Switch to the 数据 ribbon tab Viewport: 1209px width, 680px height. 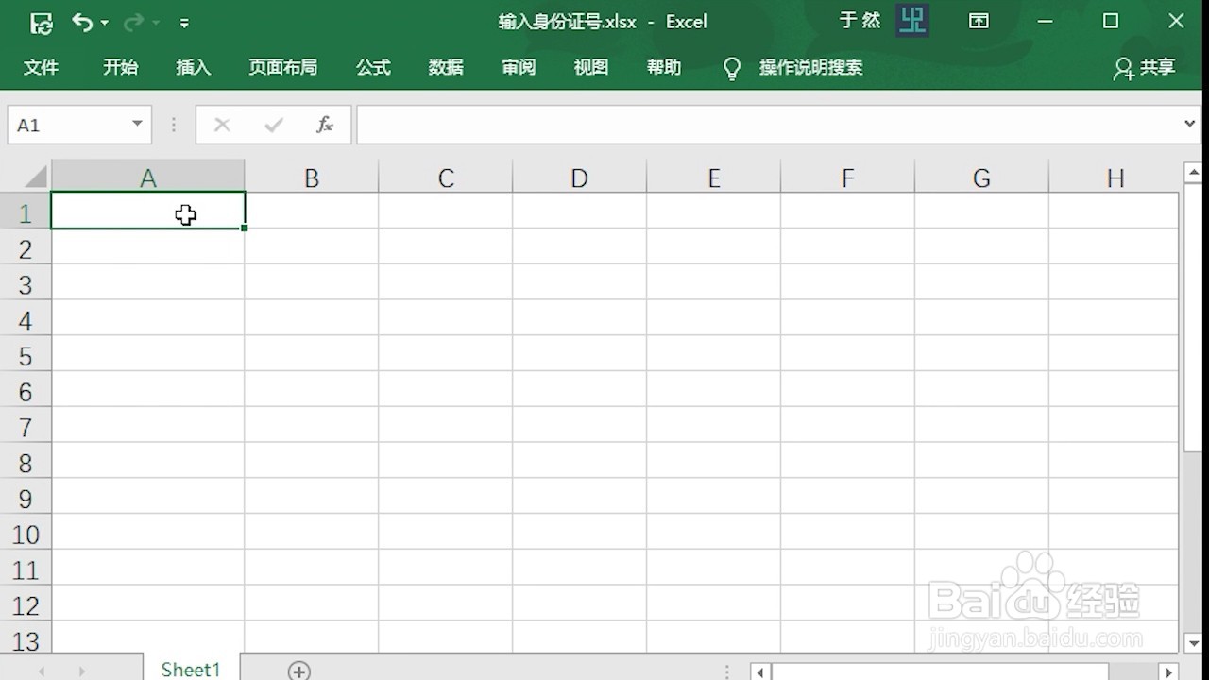[x=445, y=67]
